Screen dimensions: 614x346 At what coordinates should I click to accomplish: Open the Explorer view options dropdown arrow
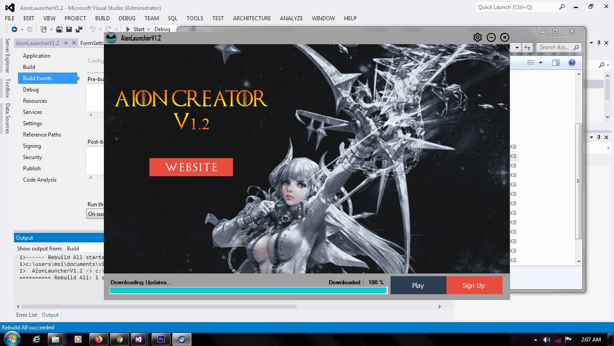coord(540,63)
